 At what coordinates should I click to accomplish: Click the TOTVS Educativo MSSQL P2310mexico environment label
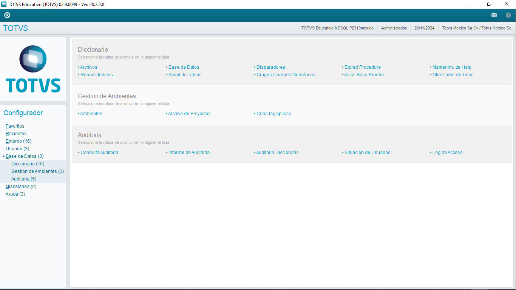point(337,28)
